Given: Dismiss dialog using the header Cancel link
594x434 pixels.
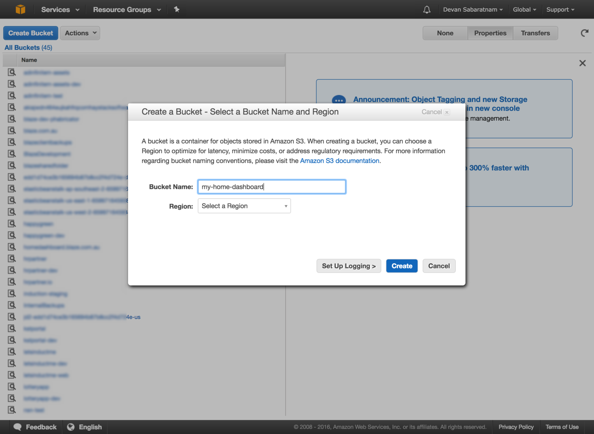Looking at the screenshot, I should (x=435, y=112).
